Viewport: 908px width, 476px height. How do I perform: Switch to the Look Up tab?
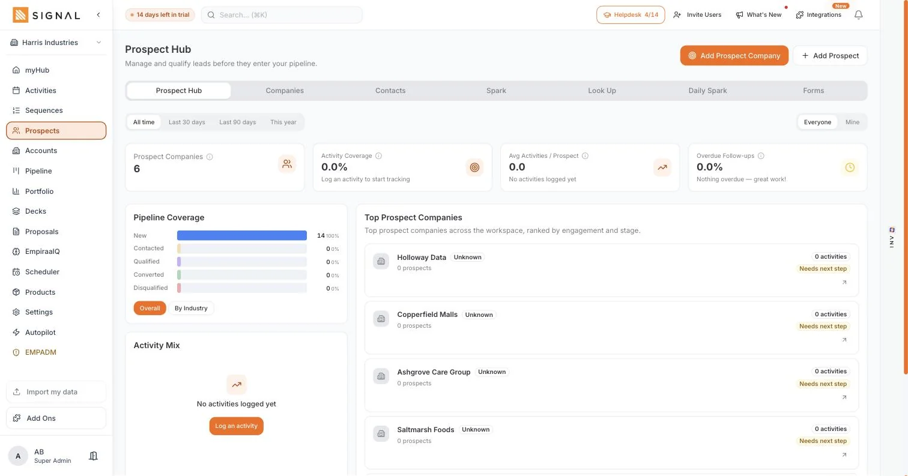tap(602, 91)
